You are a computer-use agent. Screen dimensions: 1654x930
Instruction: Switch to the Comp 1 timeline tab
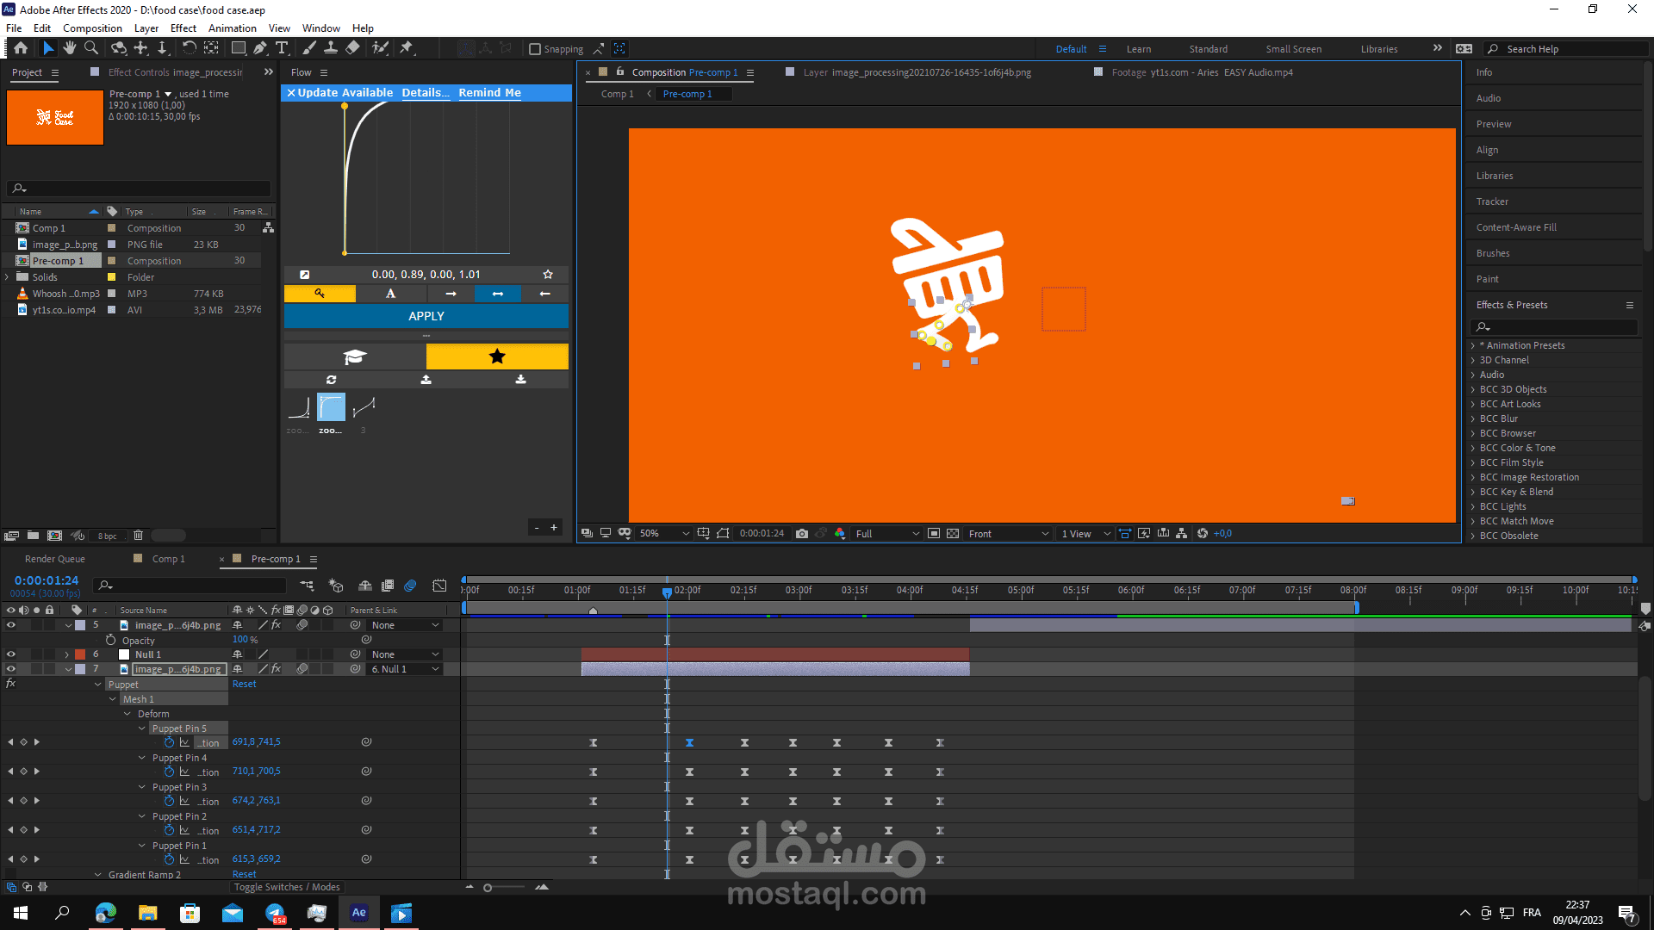click(x=168, y=559)
